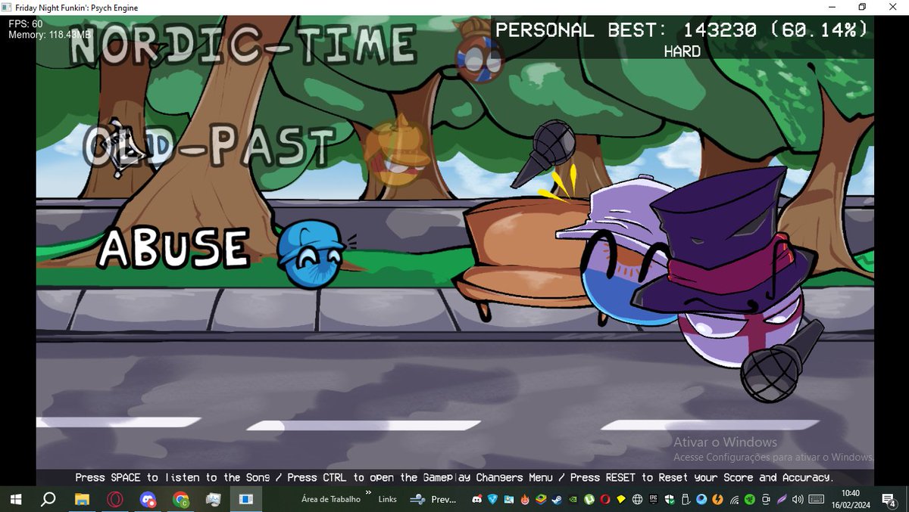Image resolution: width=909 pixels, height=512 pixels.
Task: Open the monitor app on taskbar
Action: 213,499
